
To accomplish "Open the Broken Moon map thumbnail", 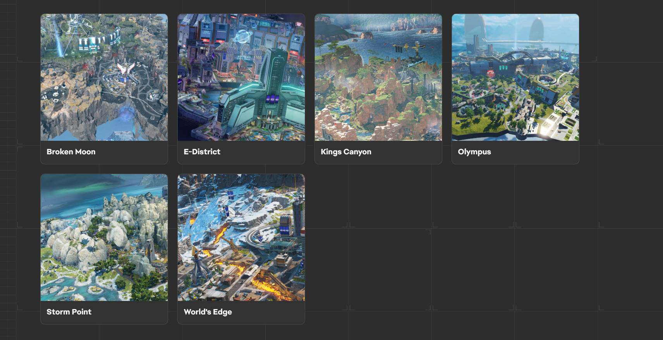I will [x=104, y=77].
